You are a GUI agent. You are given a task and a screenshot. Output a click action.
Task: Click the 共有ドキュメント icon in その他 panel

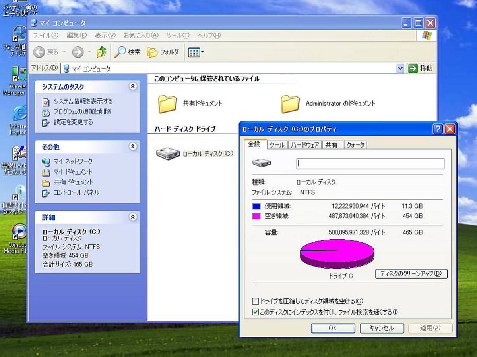(47, 182)
